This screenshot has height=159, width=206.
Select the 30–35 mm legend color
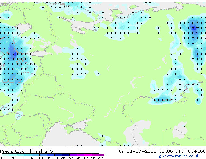[73, 155]
